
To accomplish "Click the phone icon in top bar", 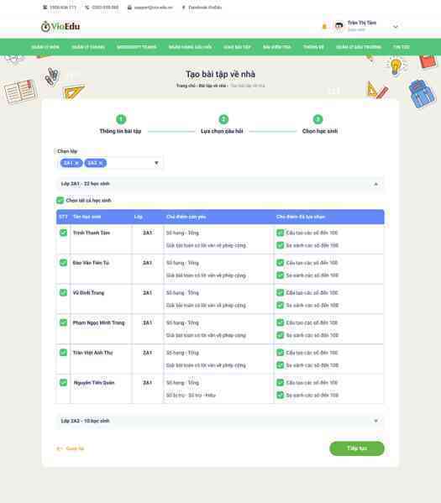I will (x=87, y=8).
